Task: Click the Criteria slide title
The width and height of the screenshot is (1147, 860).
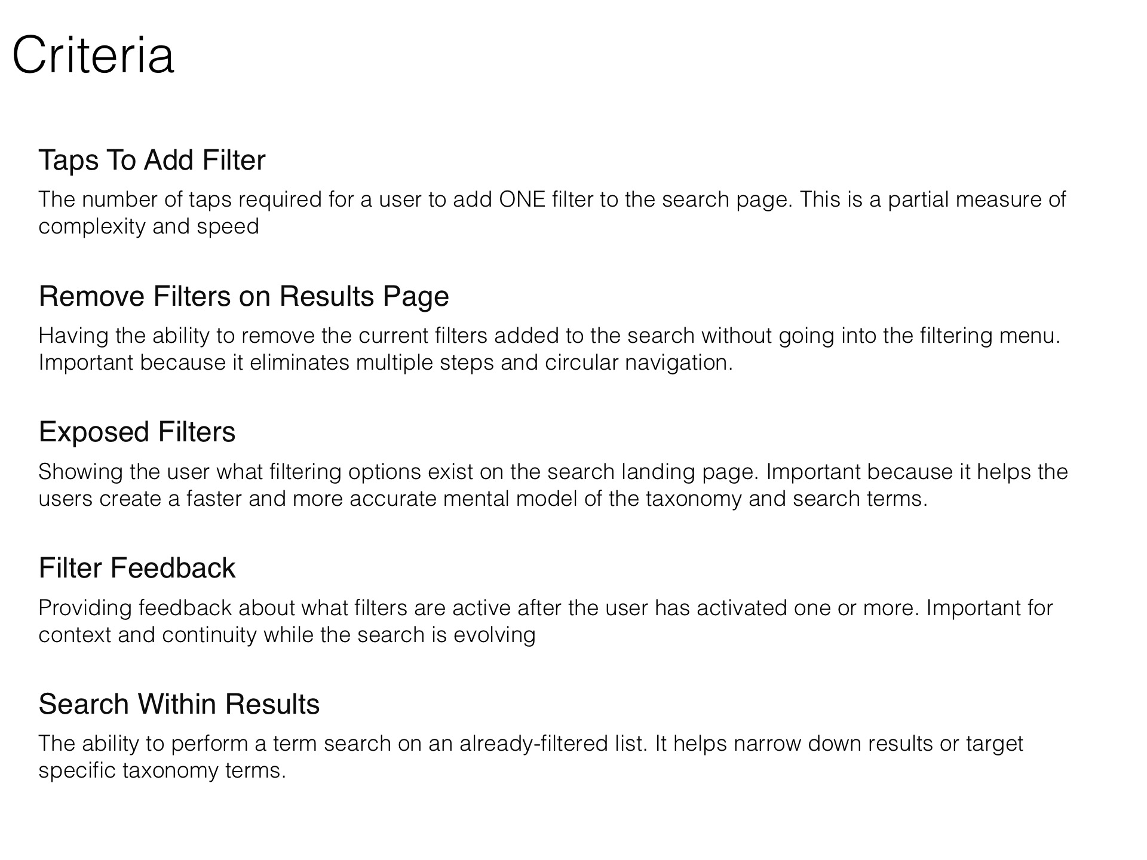Action: 93,56
